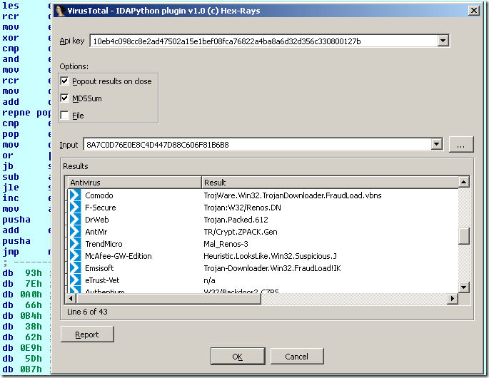Click result Mal_Renos-3
This screenshot has height=378, width=489.
click(x=226, y=244)
